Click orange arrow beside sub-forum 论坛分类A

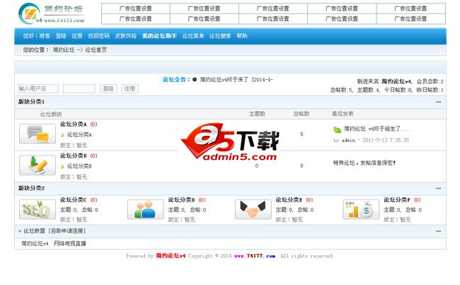coord(62,135)
